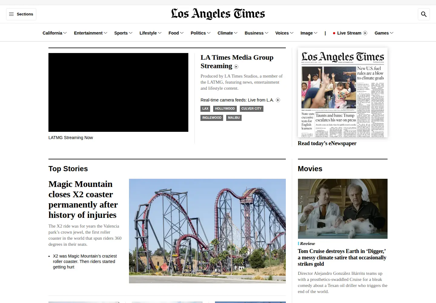
Task: Open the LA Times Media Group Streaming headline
Action: click(x=237, y=62)
